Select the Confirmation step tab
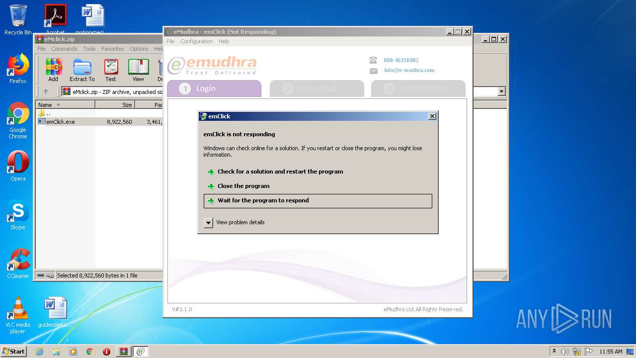 click(418, 89)
